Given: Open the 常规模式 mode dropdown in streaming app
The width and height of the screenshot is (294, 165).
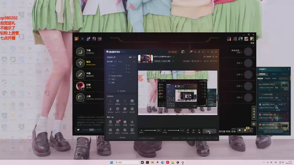Looking at the screenshot, I should point(111,57).
